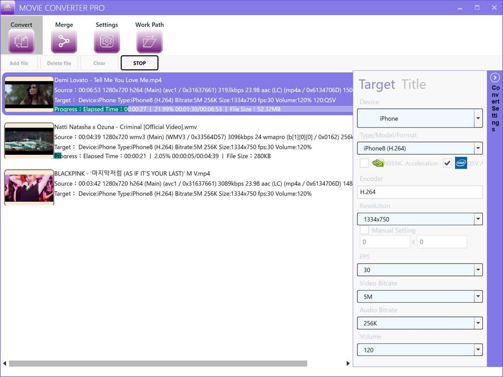Click the Source line of the Demi Lovato file

click(204, 90)
